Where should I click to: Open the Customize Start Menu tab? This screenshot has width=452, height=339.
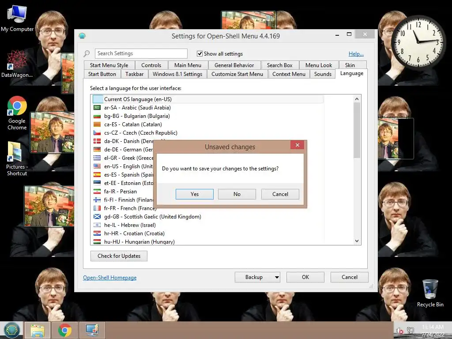coord(237,74)
